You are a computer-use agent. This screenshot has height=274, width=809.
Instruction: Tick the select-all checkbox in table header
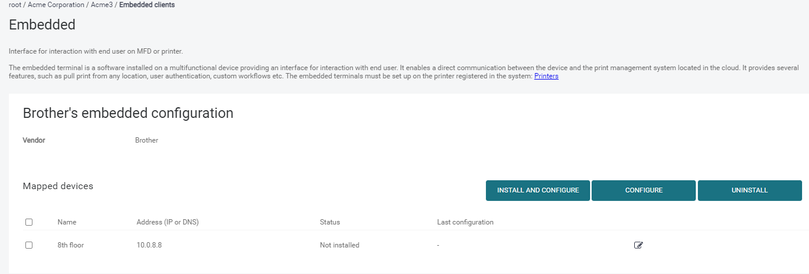pyautogui.click(x=29, y=222)
